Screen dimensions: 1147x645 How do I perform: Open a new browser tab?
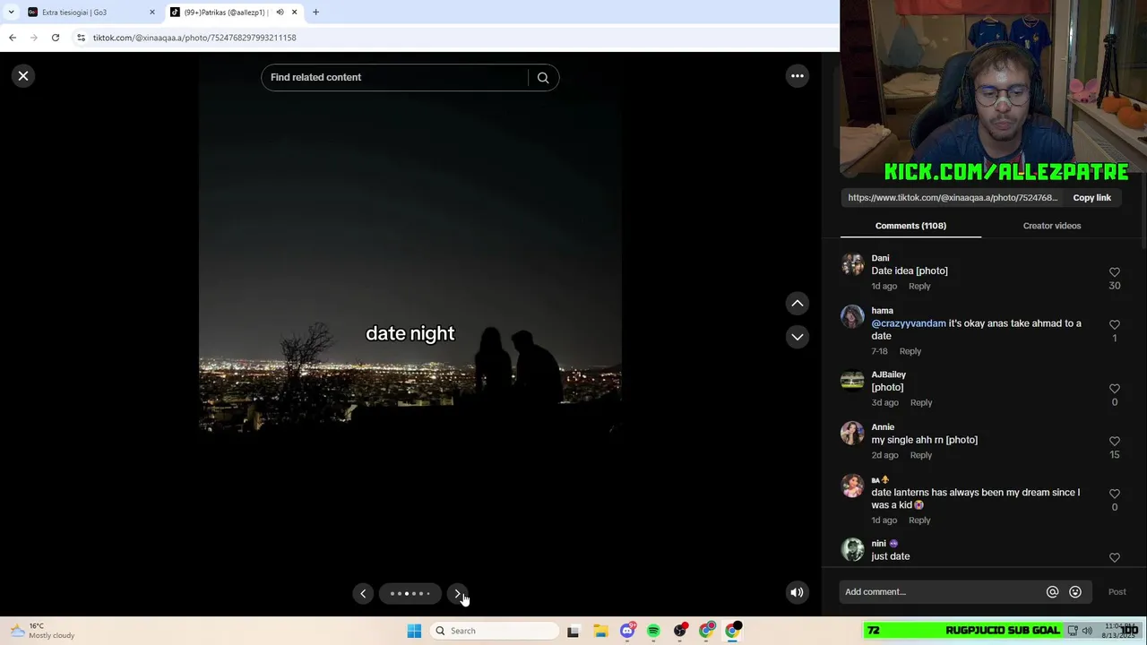[315, 13]
